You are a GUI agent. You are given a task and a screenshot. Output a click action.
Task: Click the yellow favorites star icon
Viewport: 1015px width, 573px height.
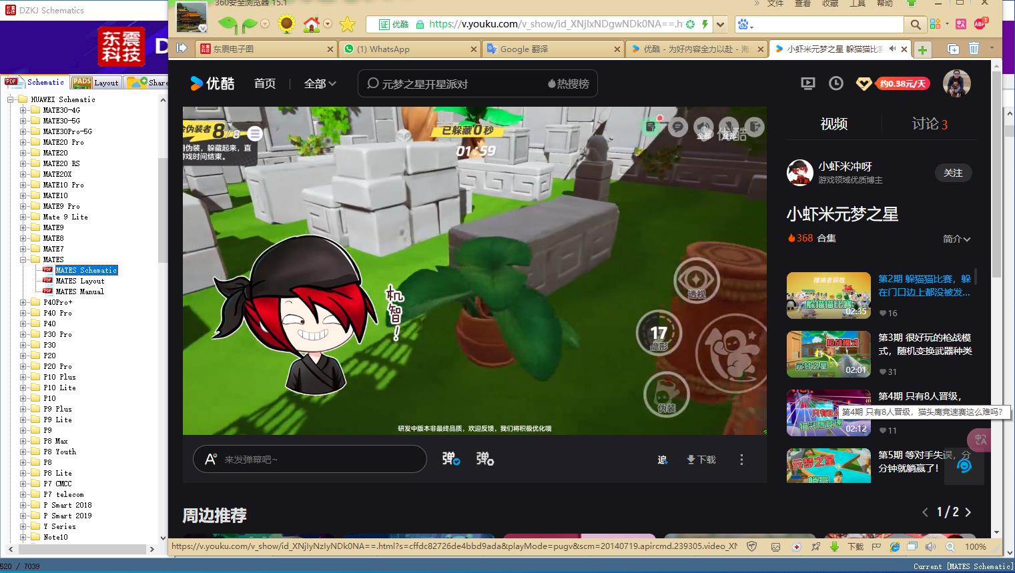347,25
